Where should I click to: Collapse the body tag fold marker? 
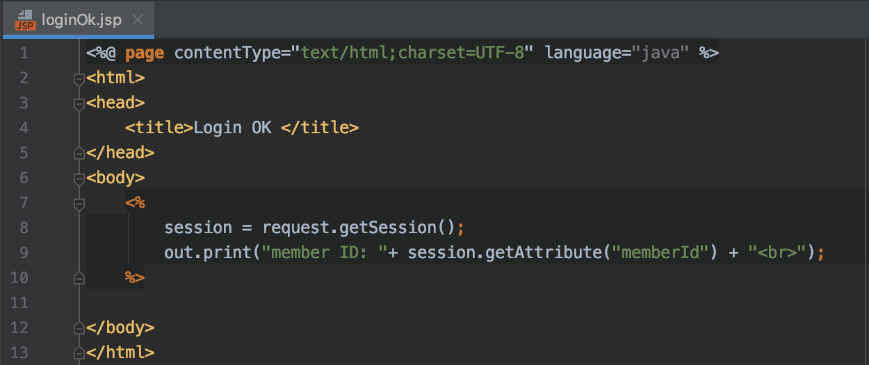[79, 178]
